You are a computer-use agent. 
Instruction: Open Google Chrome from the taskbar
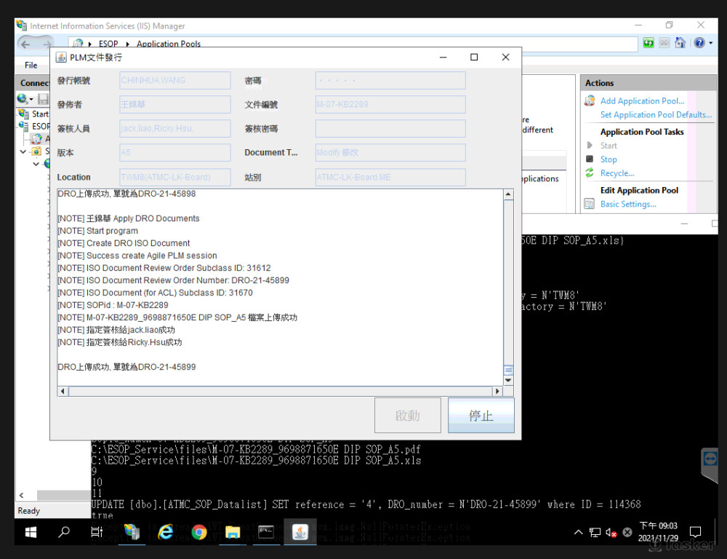pos(198,532)
